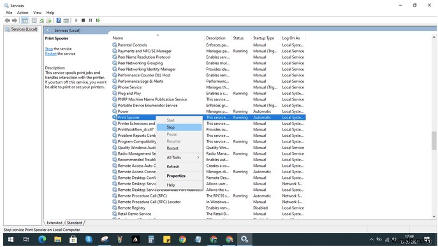Select Performance Logs & Alerts service
Viewport: 438px width, 247px height.
[208, 81]
